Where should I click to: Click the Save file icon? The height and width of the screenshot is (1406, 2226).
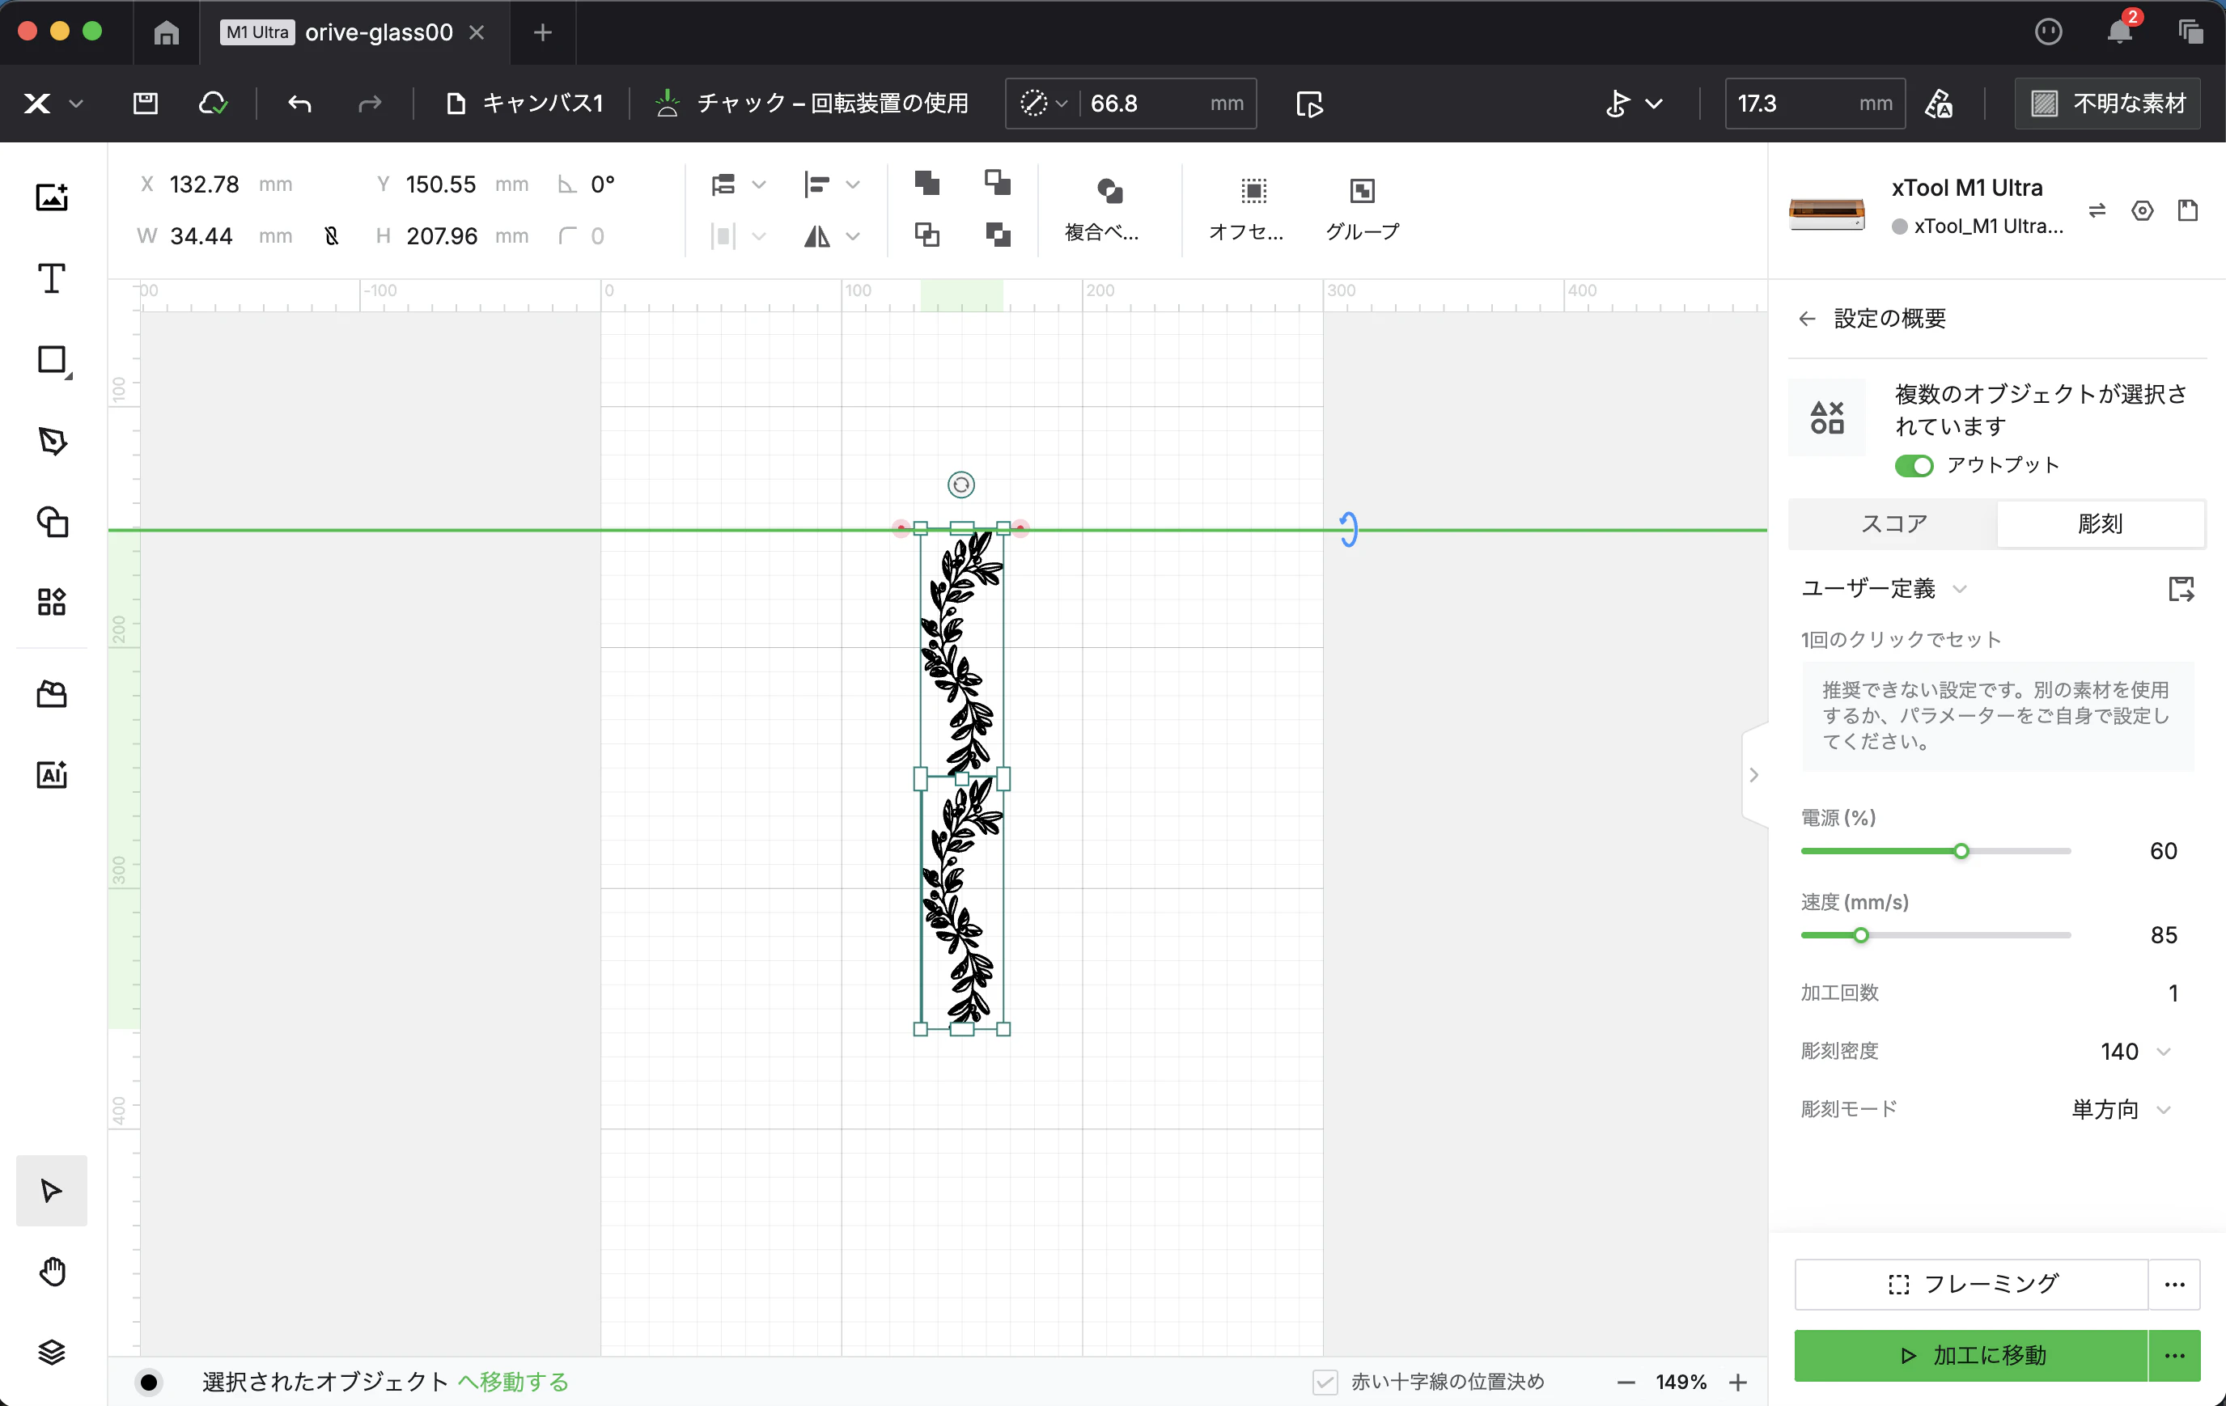pyautogui.click(x=145, y=104)
